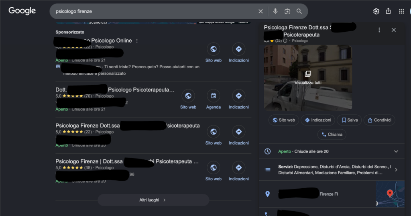The width and height of the screenshot is (411, 216).
Task: Call the business with Chiama button
Action: tap(332, 134)
